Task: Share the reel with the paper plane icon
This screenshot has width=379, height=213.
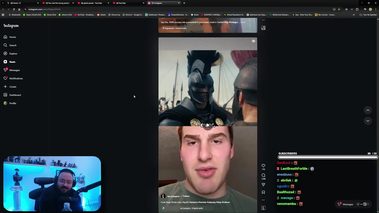Action: coord(263,185)
